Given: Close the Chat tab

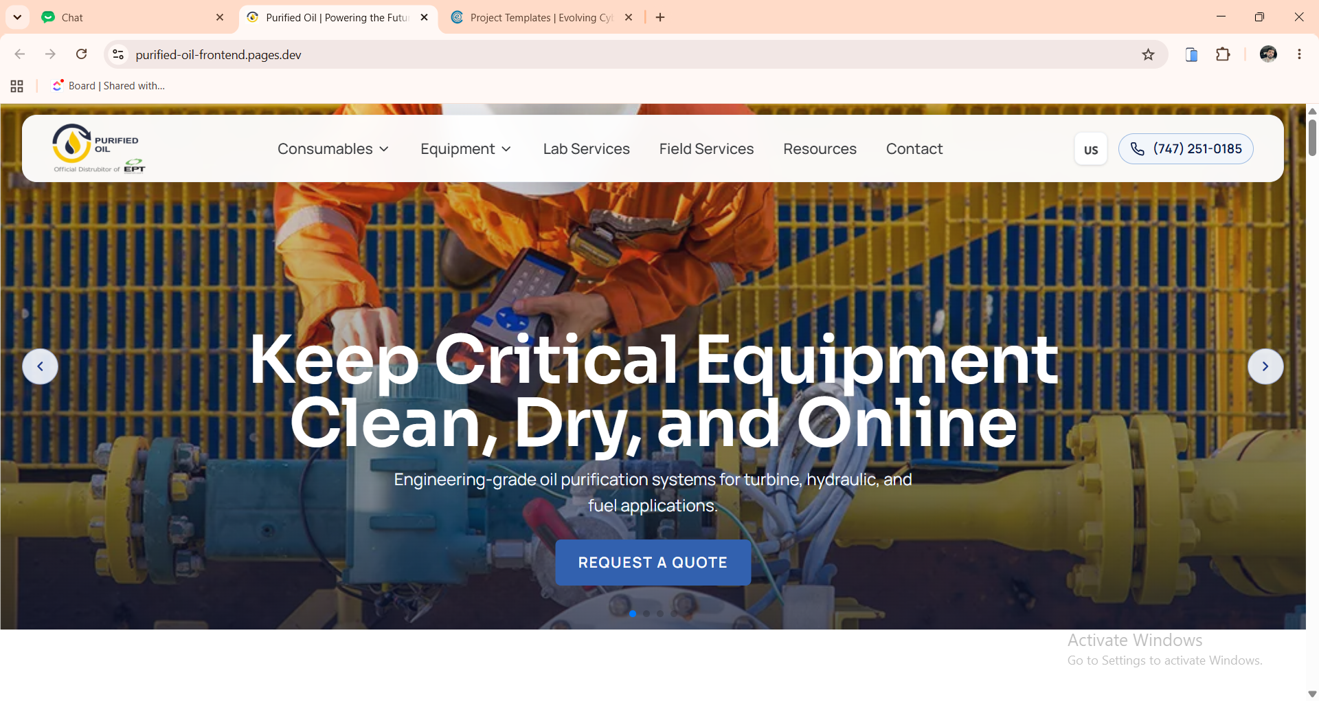Looking at the screenshot, I should [x=220, y=18].
